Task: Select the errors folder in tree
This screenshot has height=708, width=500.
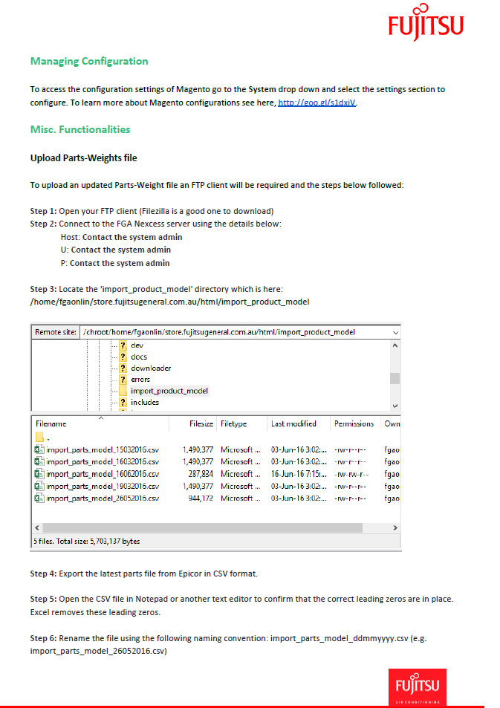Action: (140, 380)
